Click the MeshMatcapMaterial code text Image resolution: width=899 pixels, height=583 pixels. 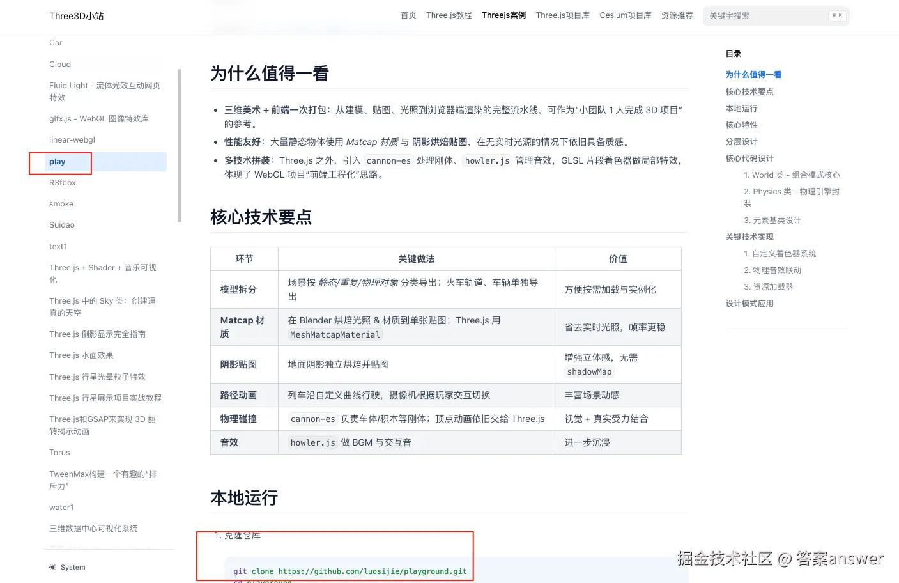tap(335, 335)
